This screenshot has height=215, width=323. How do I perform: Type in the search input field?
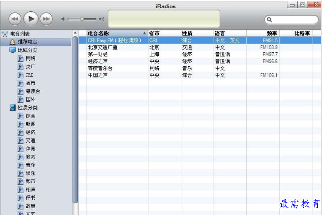click(294, 20)
